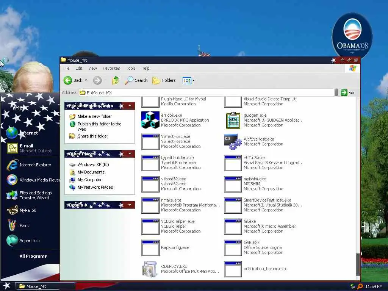Open the Help menu
The height and width of the screenshot is (291, 388).
click(x=145, y=68)
